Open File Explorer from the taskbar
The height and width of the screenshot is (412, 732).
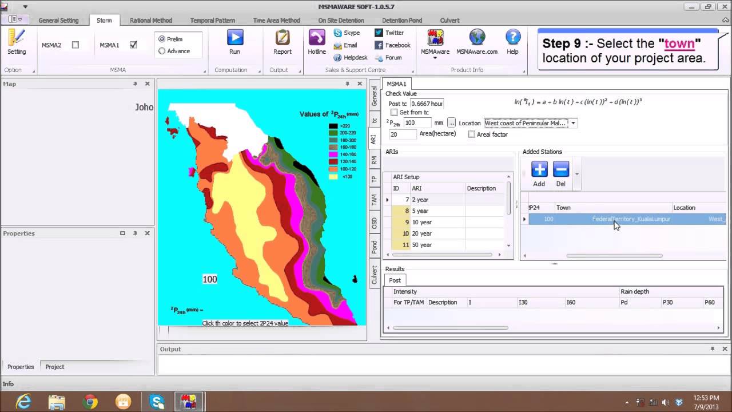57,402
